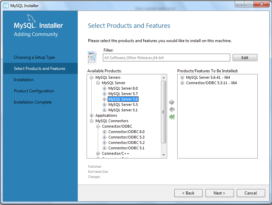Expand MySQL Server 5.6.41 - X64 features

[182, 77]
